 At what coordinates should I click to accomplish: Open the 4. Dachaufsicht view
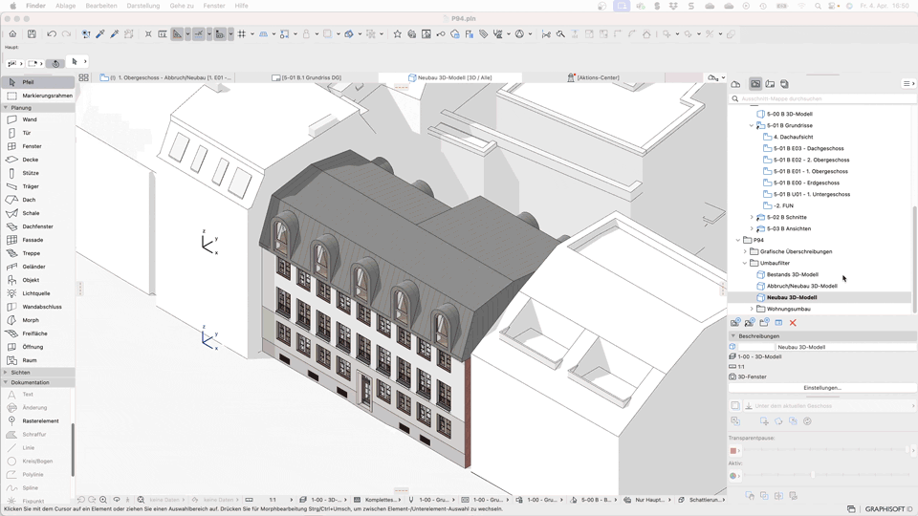(x=793, y=137)
